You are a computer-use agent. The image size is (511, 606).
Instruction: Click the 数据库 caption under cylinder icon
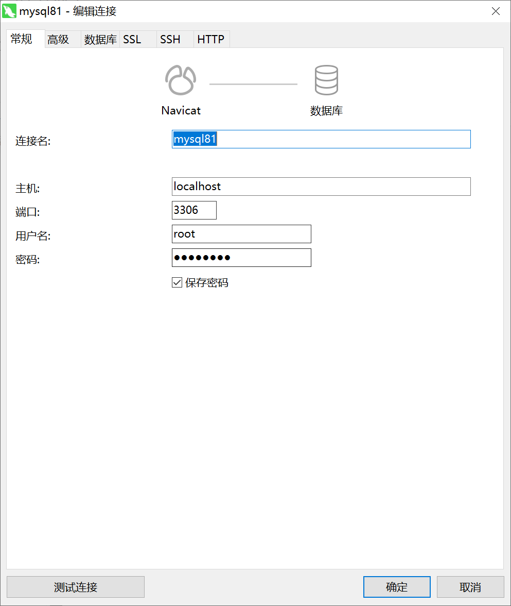[326, 111]
